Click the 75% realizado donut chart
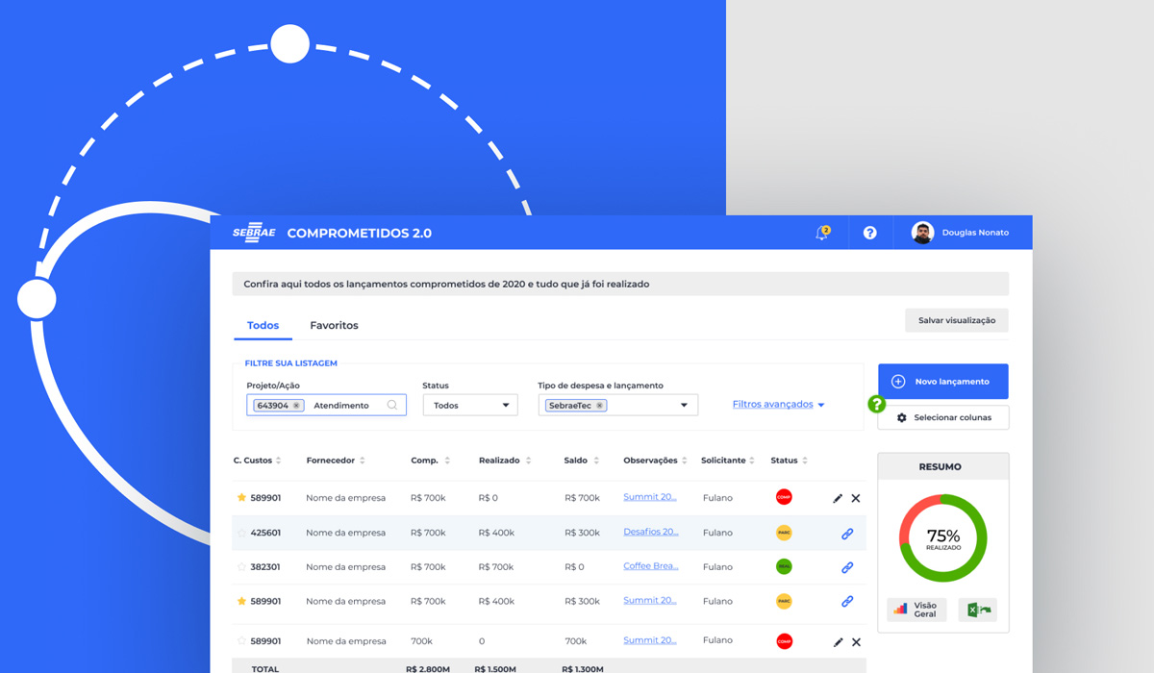 pos(942,537)
